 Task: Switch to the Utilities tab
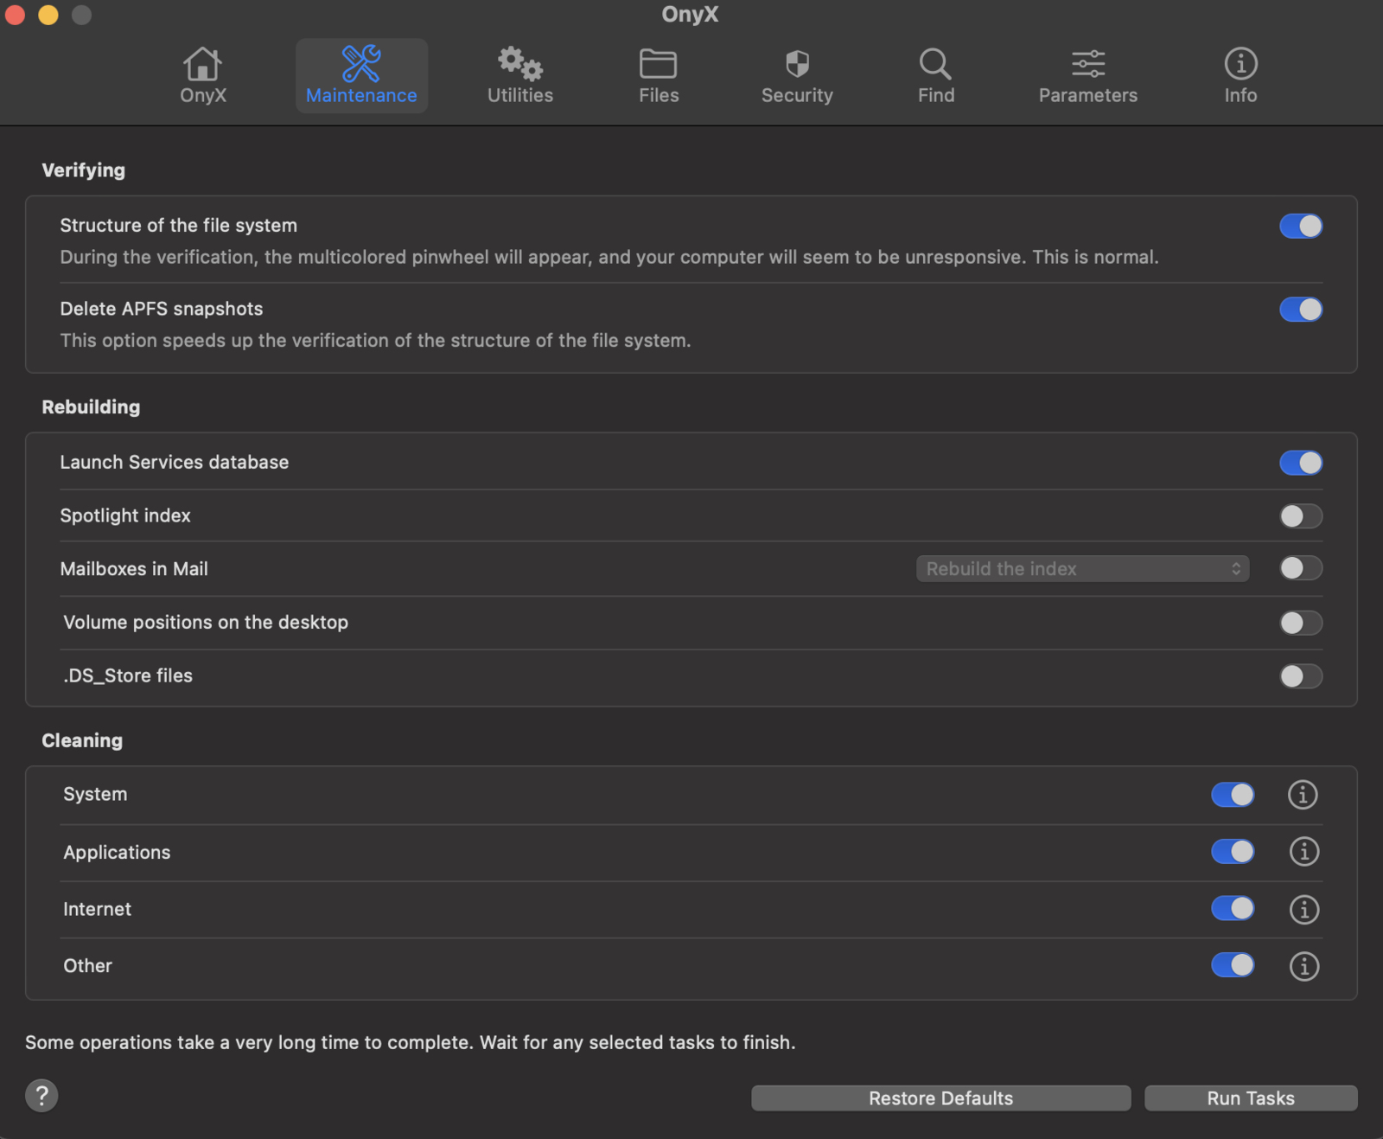(519, 74)
